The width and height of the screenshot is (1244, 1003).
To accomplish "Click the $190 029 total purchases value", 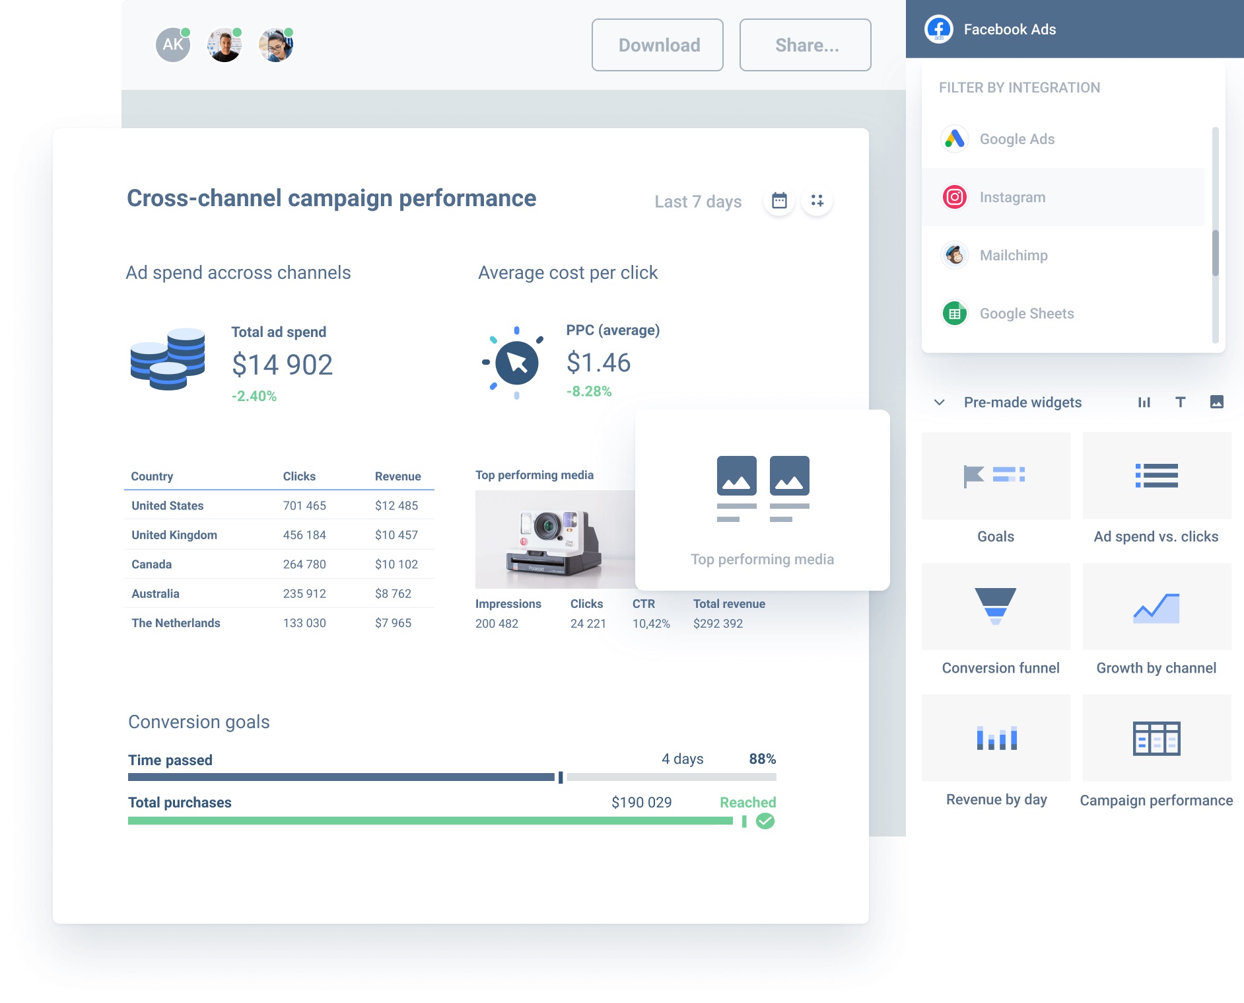I will 641,802.
